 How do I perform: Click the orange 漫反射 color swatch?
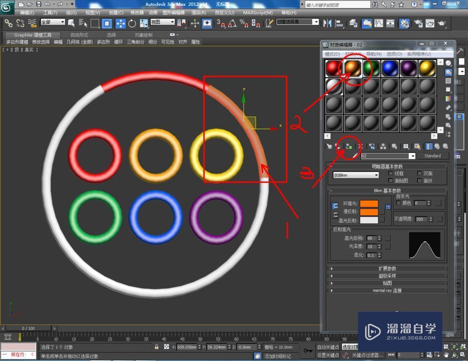tap(369, 212)
